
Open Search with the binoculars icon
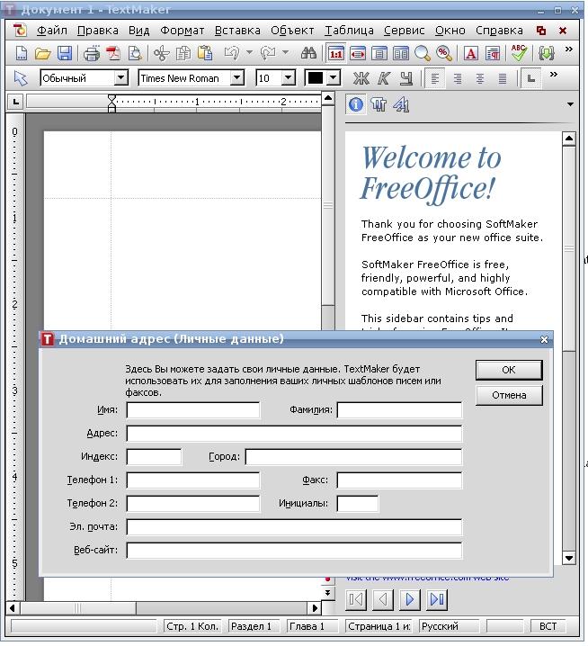308,54
